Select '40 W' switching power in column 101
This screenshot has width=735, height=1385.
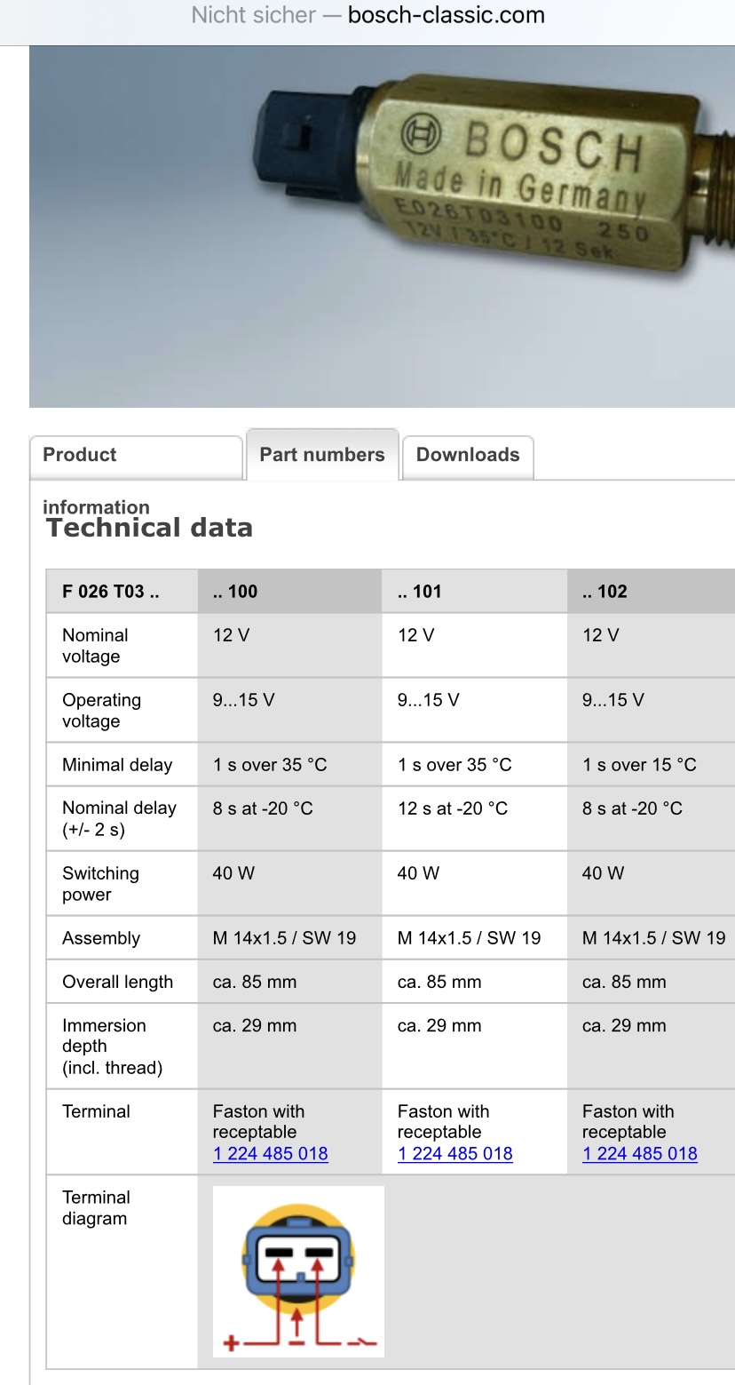point(418,873)
